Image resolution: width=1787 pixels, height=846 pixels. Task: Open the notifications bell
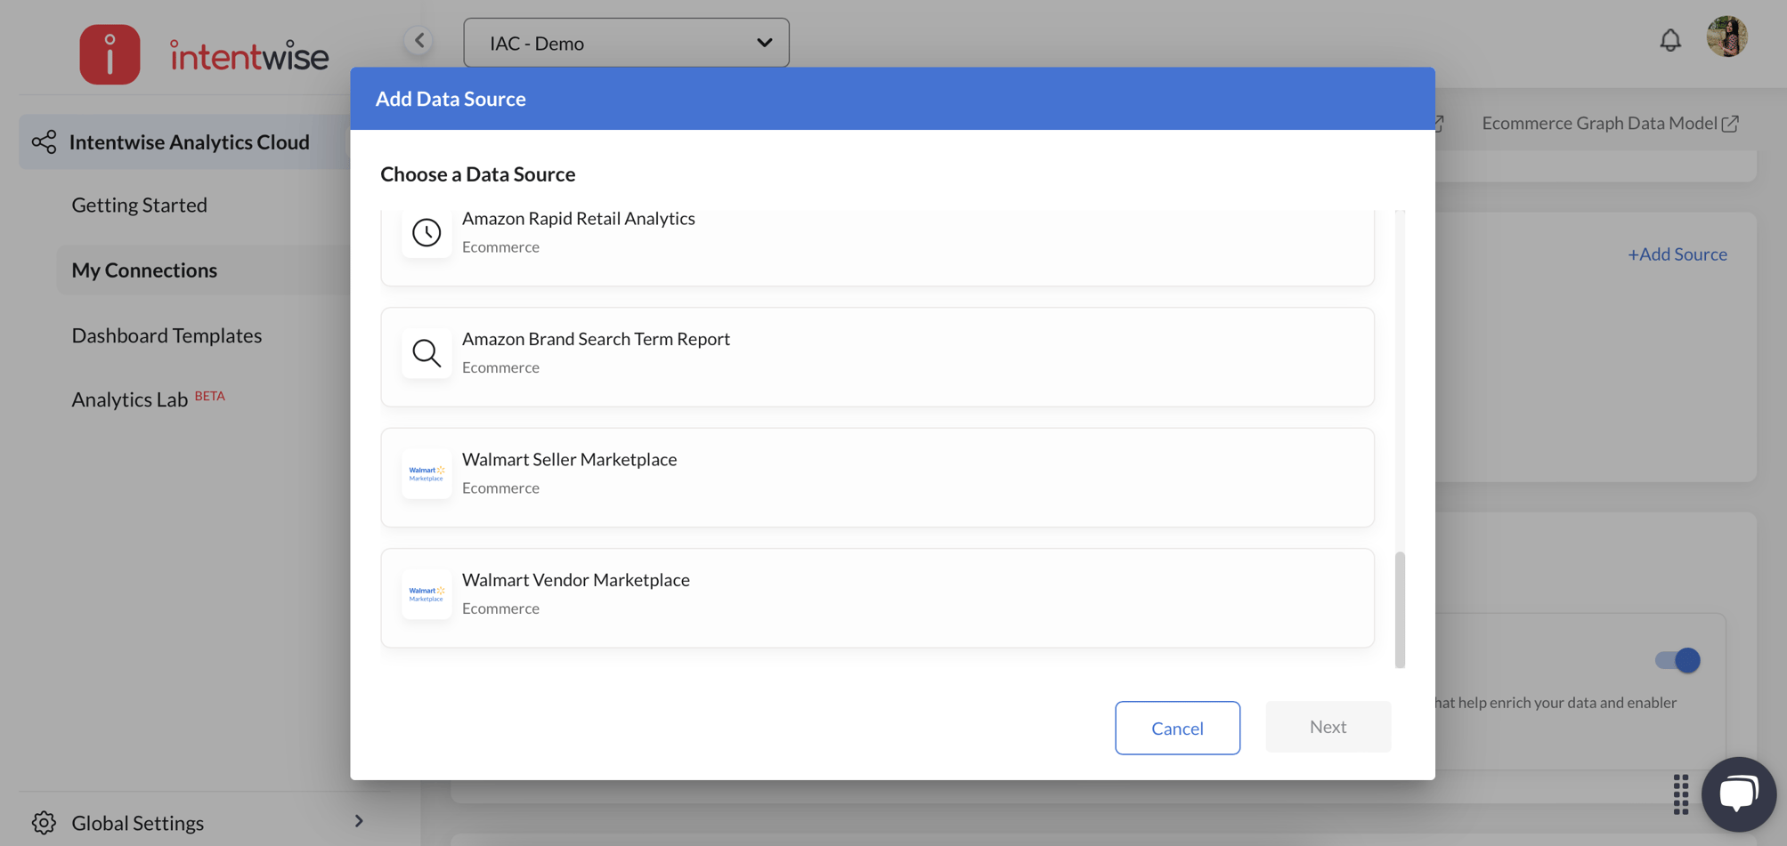click(x=1670, y=40)
